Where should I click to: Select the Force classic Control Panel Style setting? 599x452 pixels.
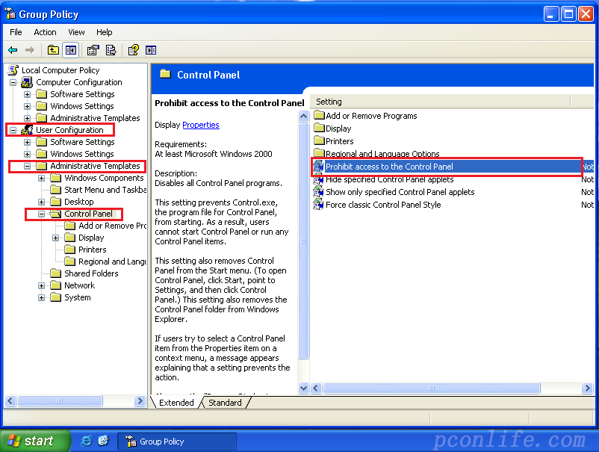pos(383,205)
